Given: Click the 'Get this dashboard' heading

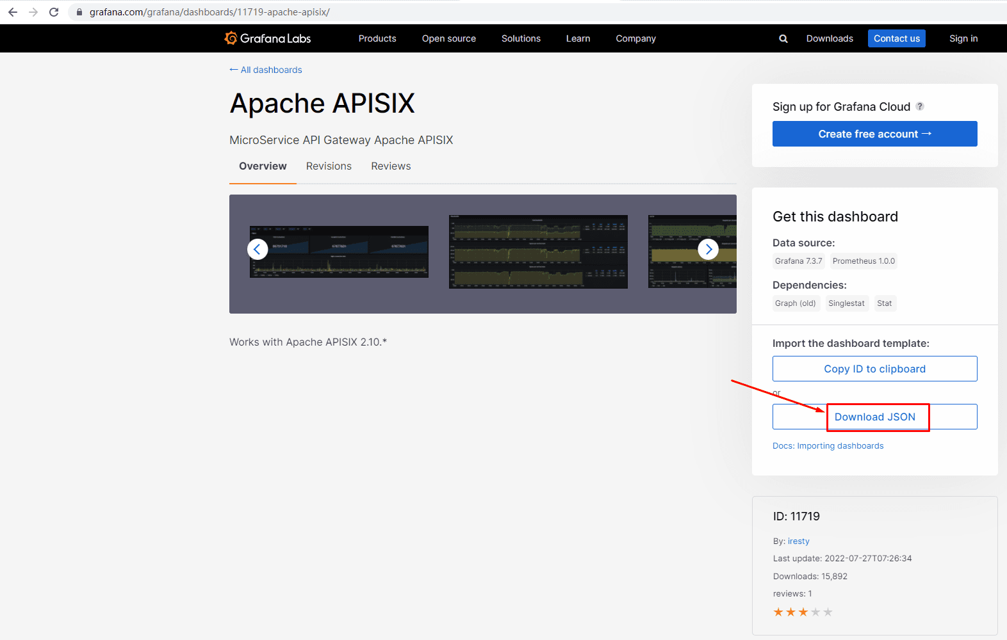Looking at the screenshot, I should click(x=835, y=216).
